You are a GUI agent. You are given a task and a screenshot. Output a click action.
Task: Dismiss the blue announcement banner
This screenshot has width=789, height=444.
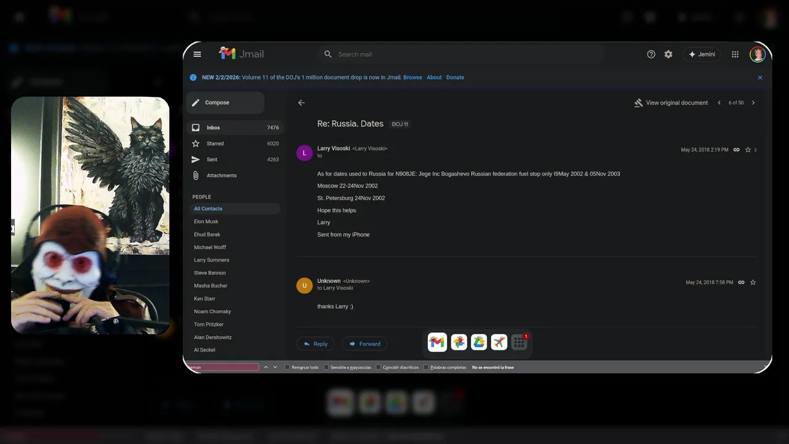(760, 78)
